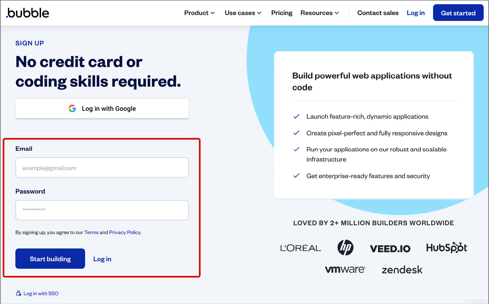This screenshot has width=489, height=304.
Task: Click the Zendesk logo
Action: tap(402, 270)
